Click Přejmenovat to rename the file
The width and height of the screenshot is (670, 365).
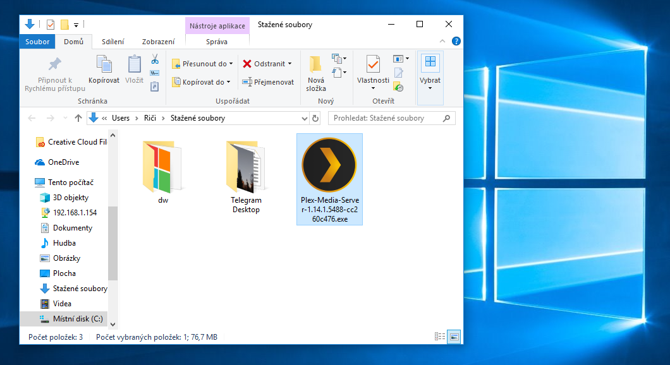tap(268, 82)
